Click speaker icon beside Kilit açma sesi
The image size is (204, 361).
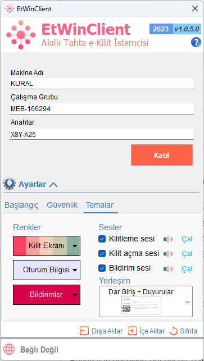click(x=168, y=254)
